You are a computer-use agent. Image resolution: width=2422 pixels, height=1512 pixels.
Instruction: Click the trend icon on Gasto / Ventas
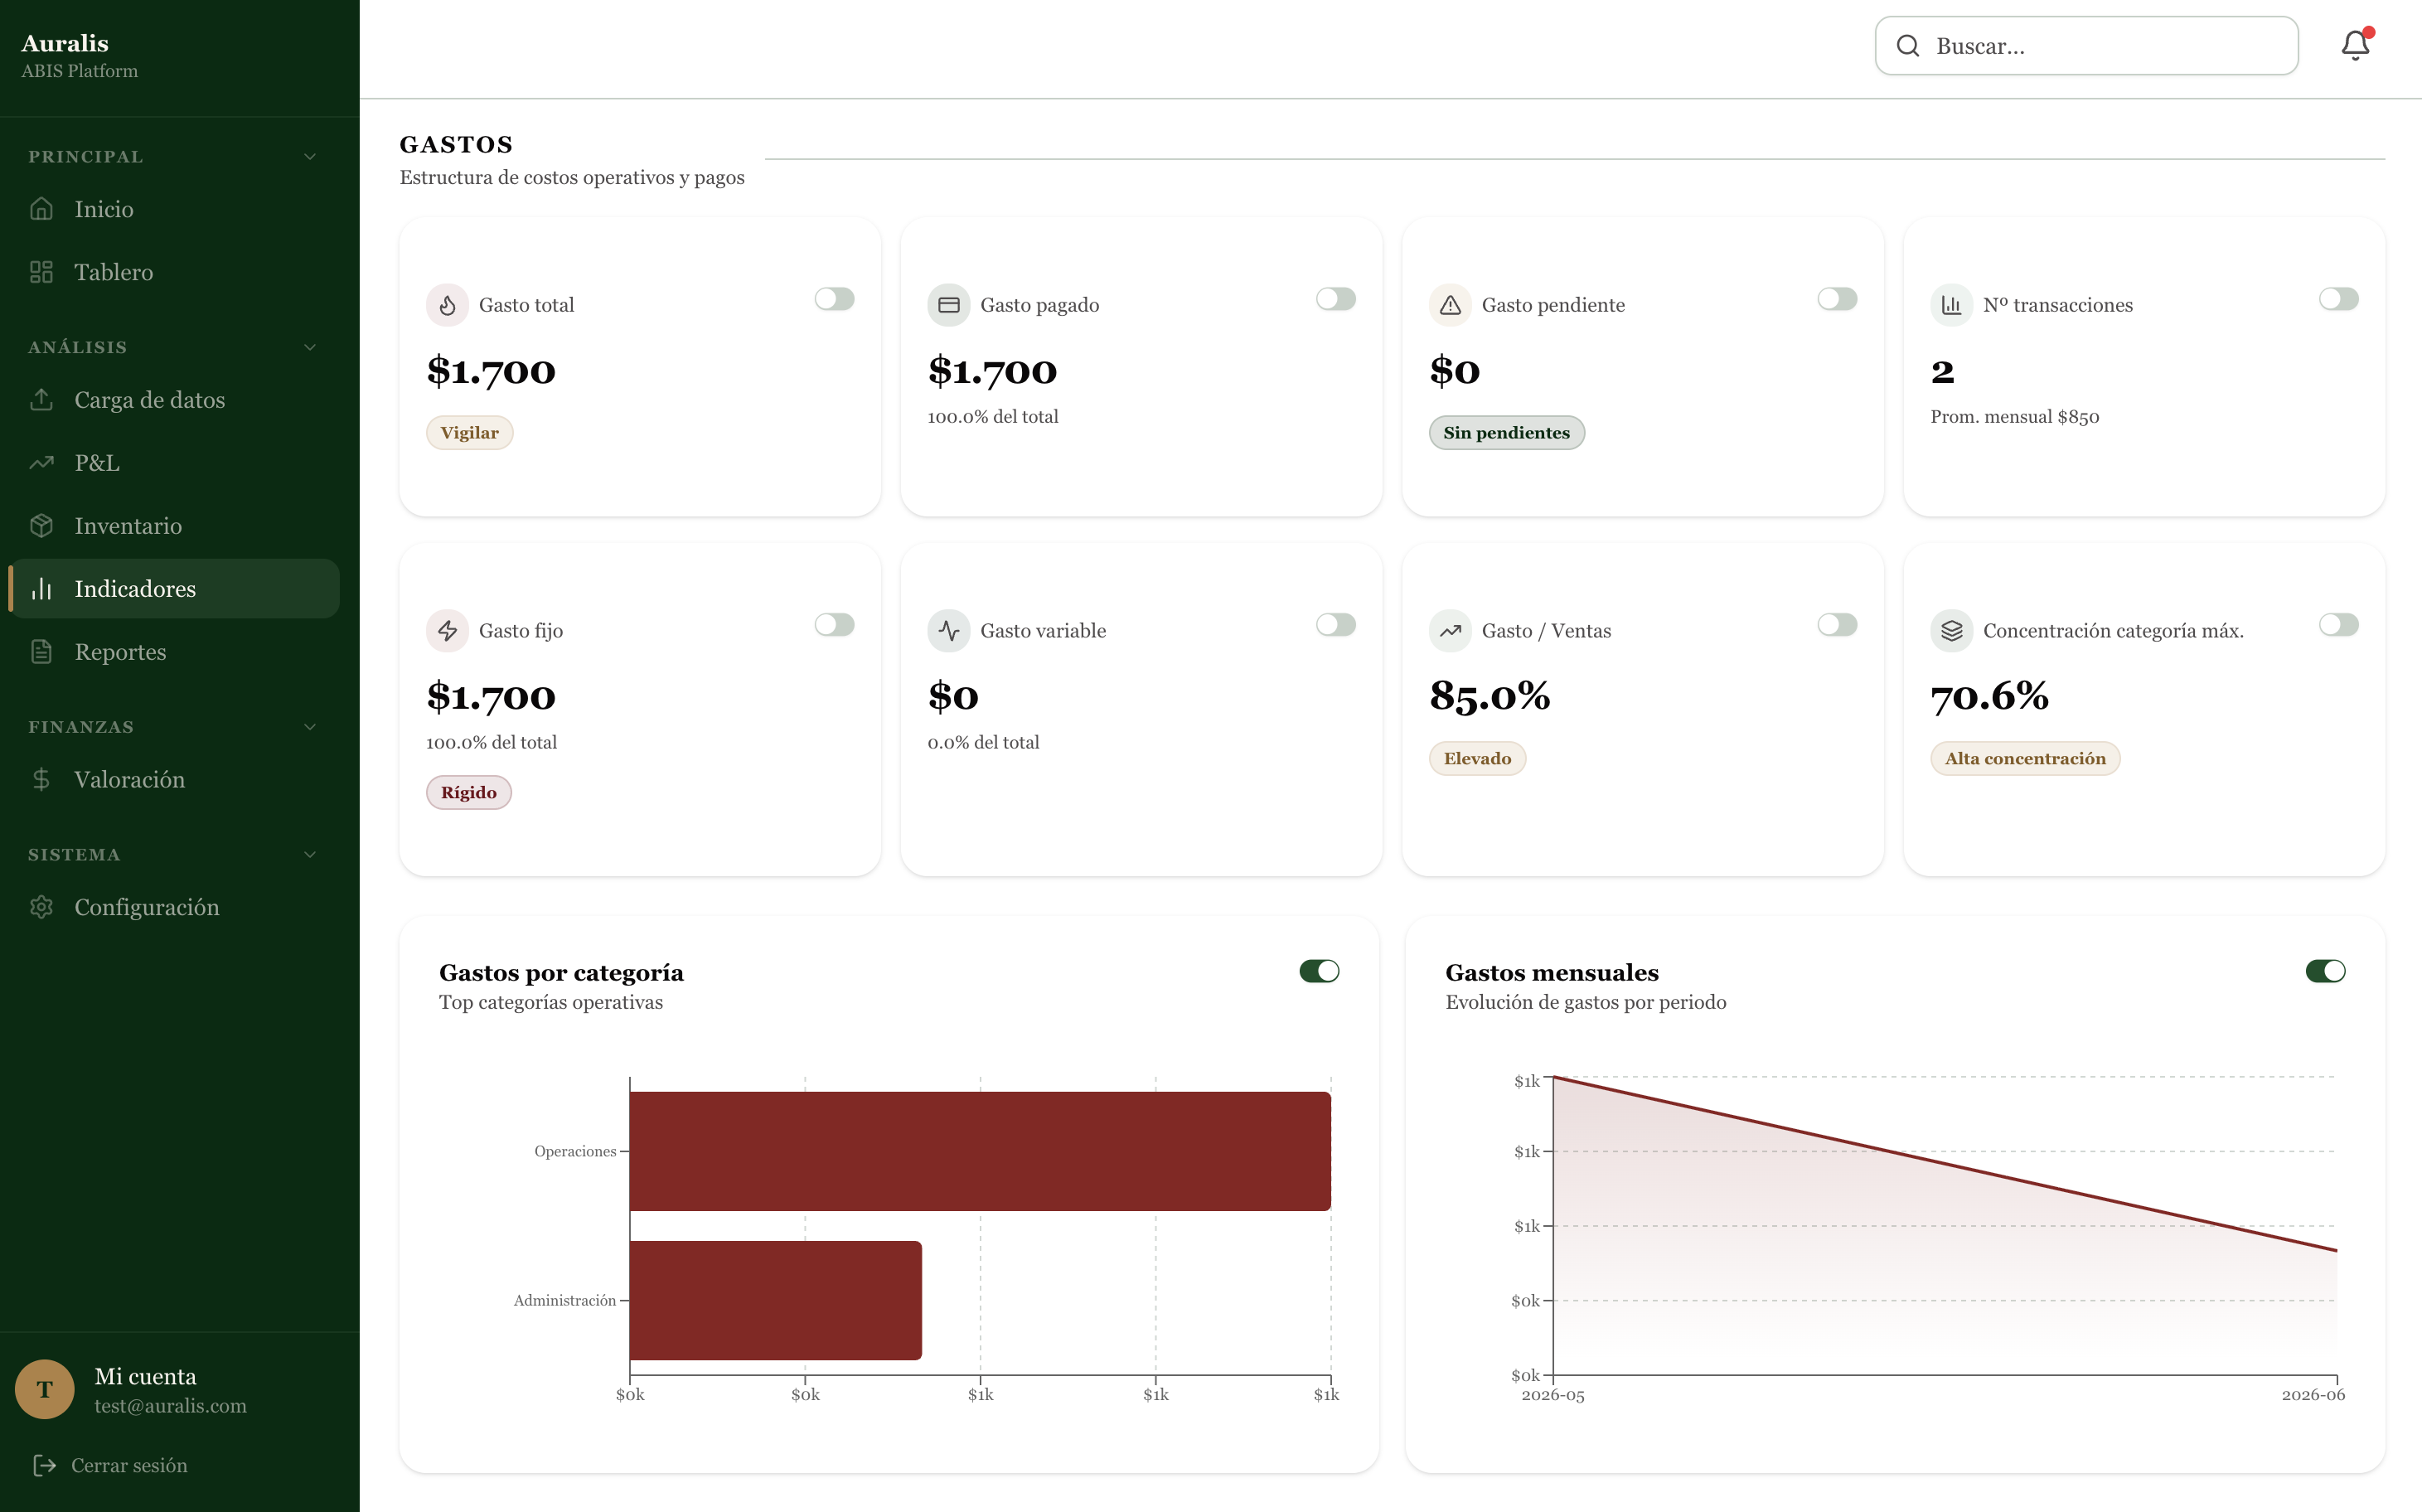pos(1450,631)
